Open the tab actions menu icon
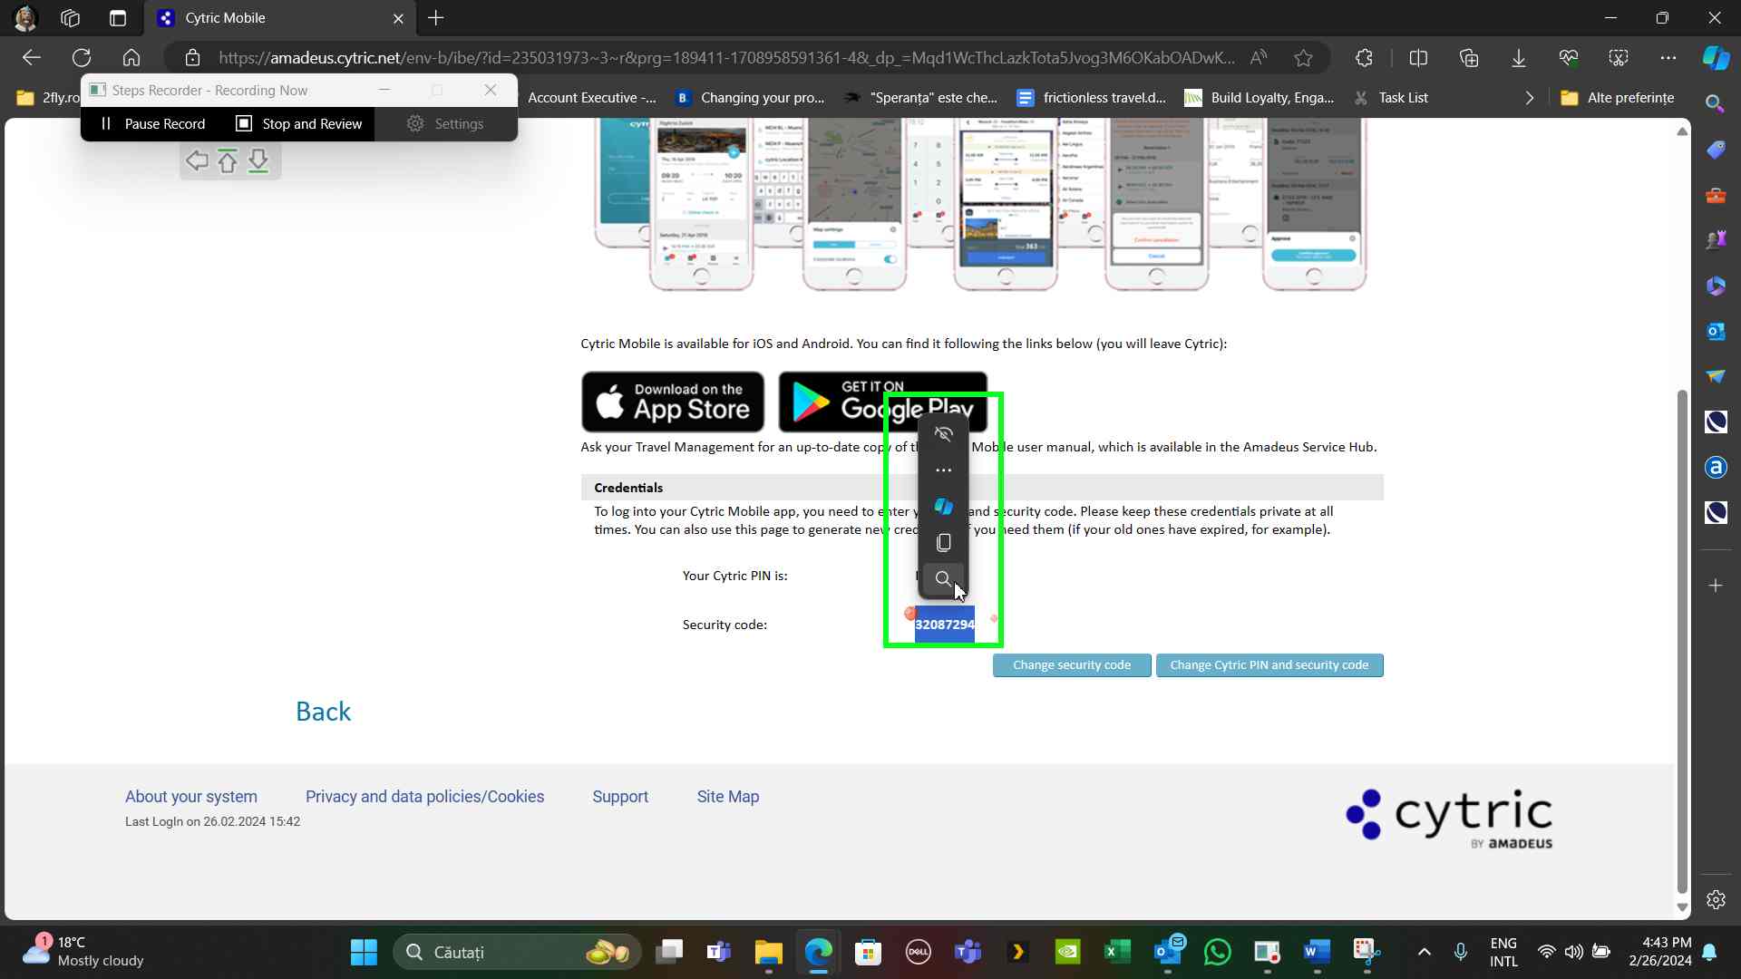 coord(118,18)
